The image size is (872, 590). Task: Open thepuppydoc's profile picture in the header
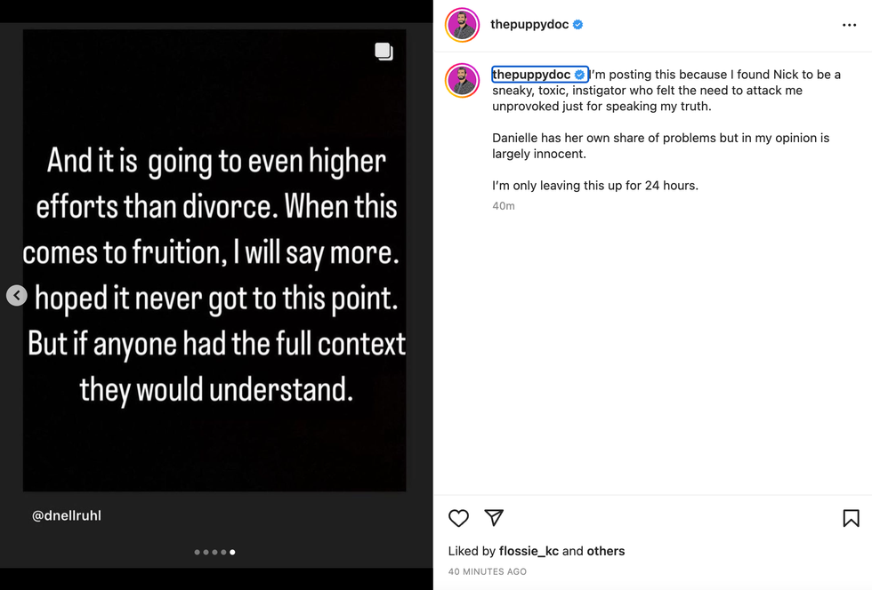pyautogui.click(x=462, y=25)
